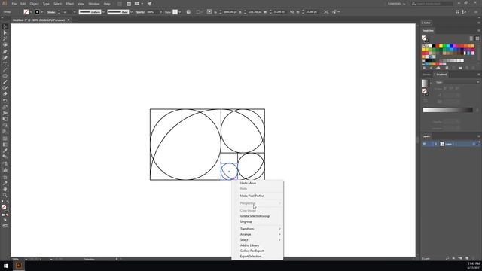Select the Eyedropper tool
The height and width of the screenshot is (271, 482).
point(5,151)
